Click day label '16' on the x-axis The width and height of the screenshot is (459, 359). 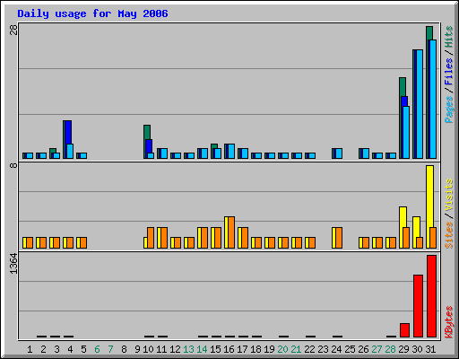coord(229,349)
